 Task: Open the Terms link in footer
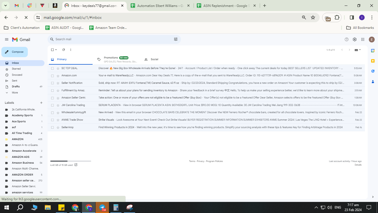click(192, 161)
